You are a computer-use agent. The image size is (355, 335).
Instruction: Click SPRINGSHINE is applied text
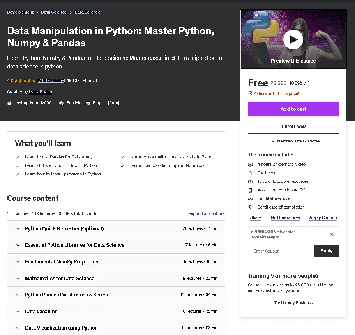pyautogui.click(x=273, y=232)
